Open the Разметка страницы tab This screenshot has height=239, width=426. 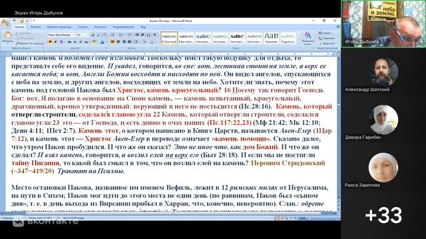click(59, 27)
